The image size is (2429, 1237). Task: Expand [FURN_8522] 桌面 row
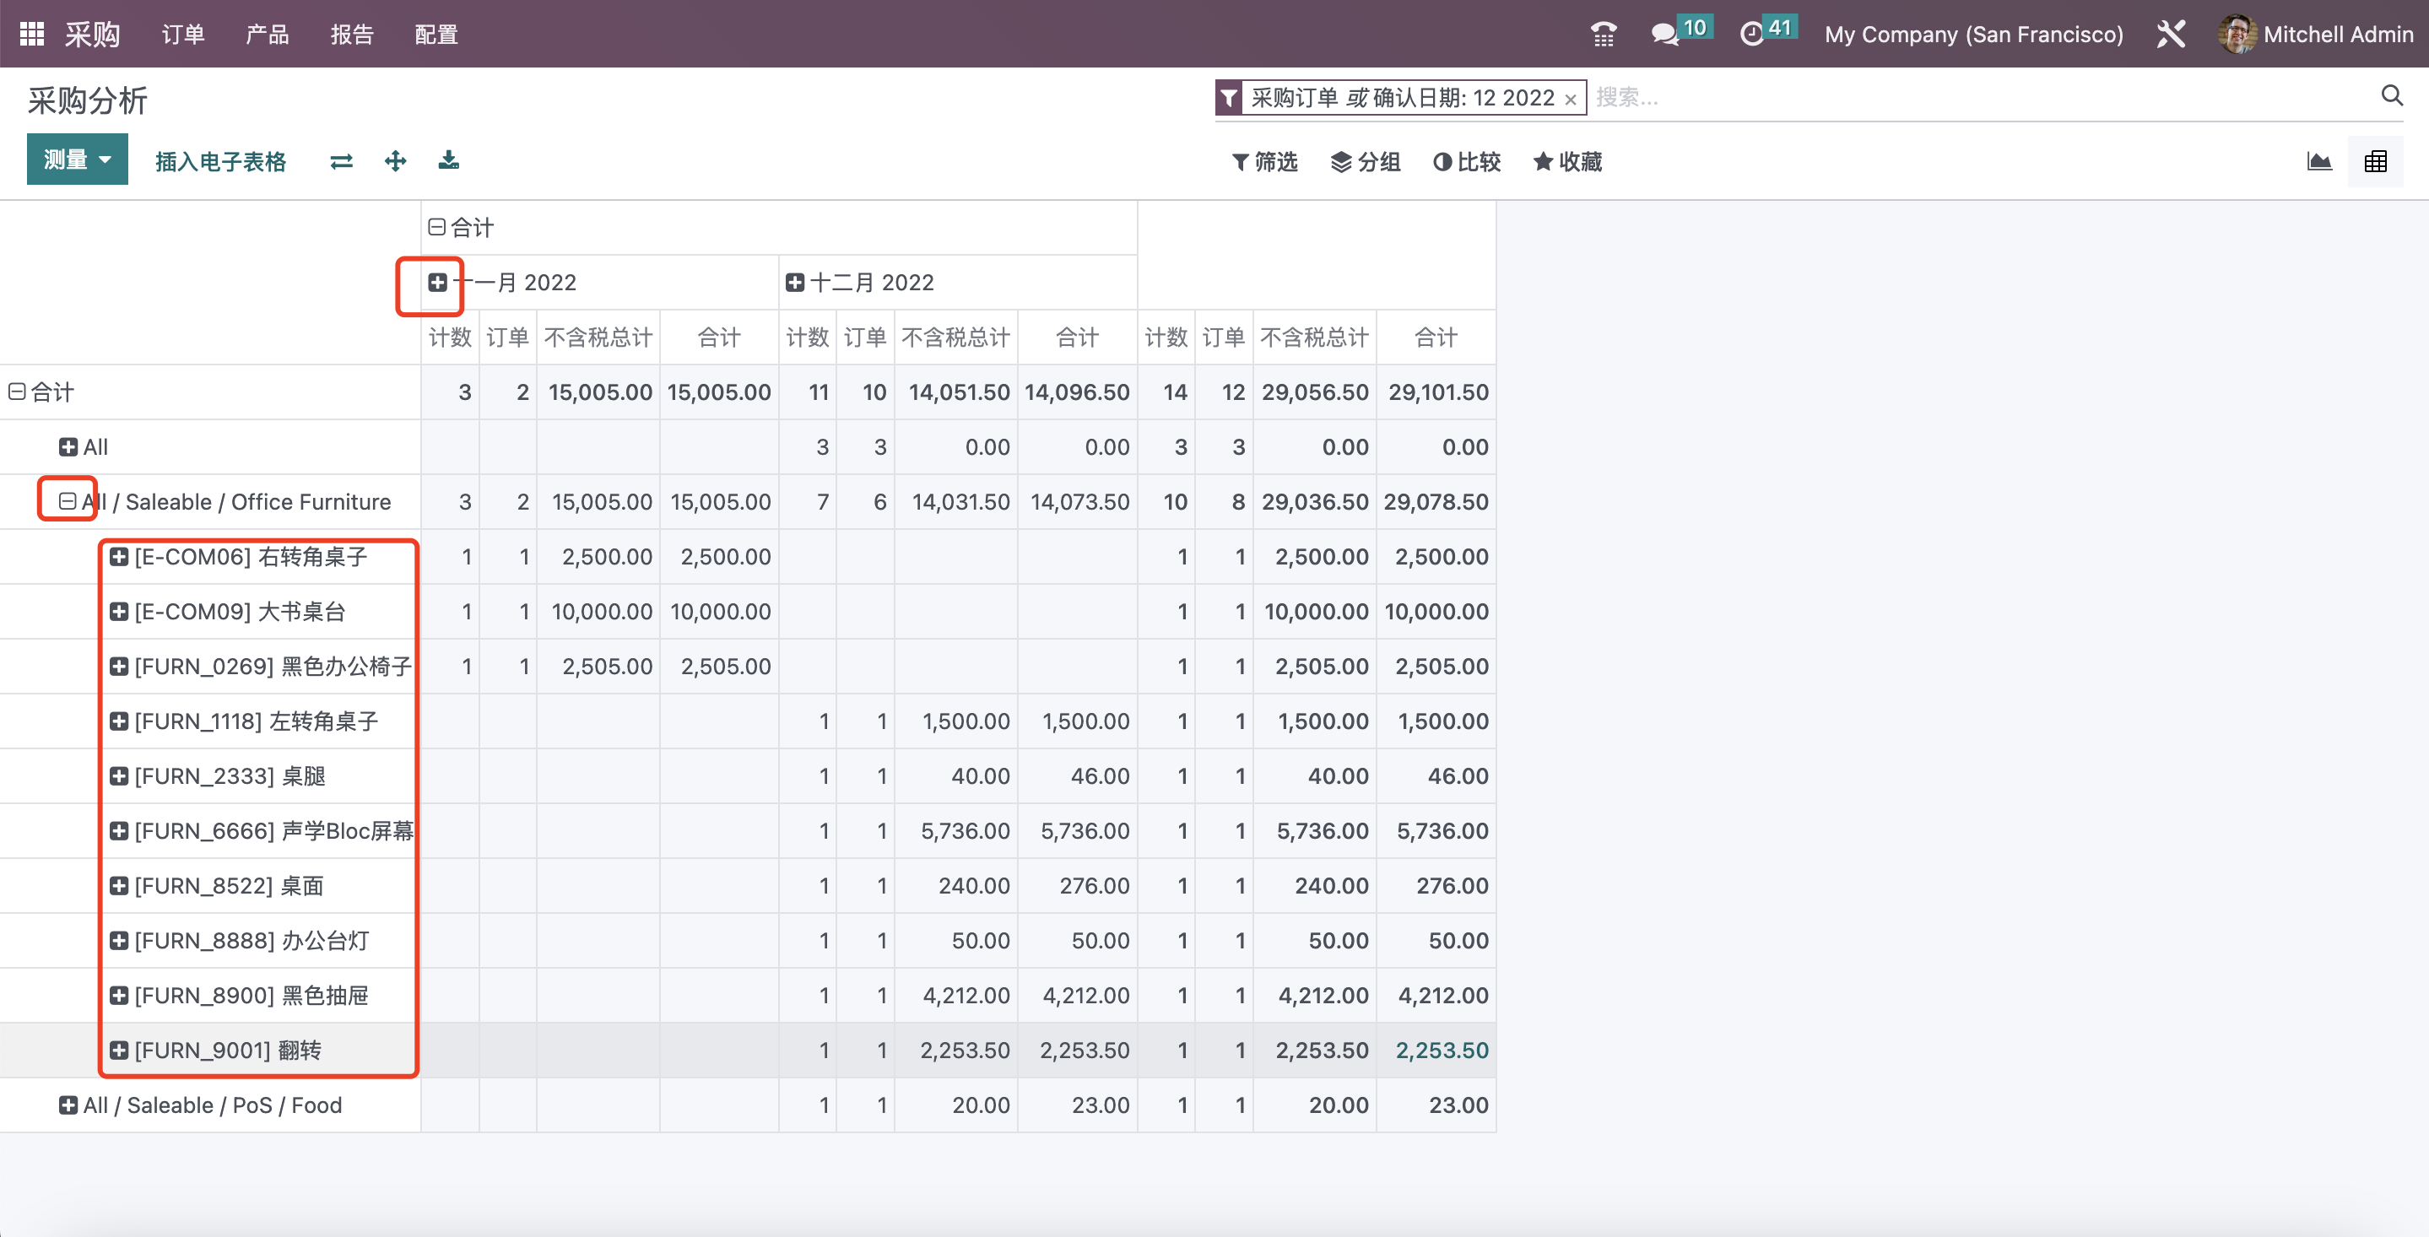119,886
